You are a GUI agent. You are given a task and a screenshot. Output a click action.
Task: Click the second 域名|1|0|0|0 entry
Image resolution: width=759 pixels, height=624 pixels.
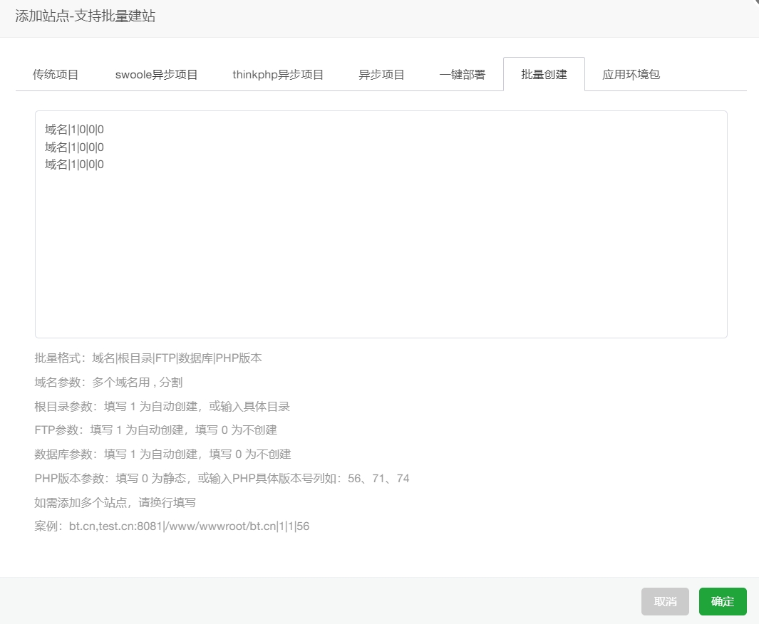(73, 147)
